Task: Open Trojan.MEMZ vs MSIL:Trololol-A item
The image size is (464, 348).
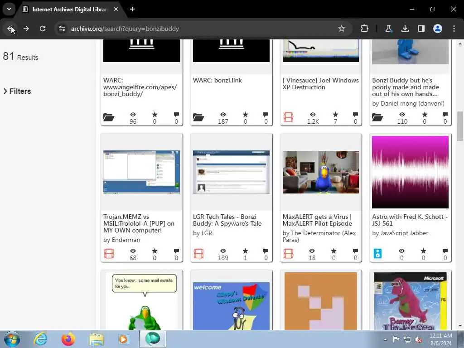Action: coord(139,223)
